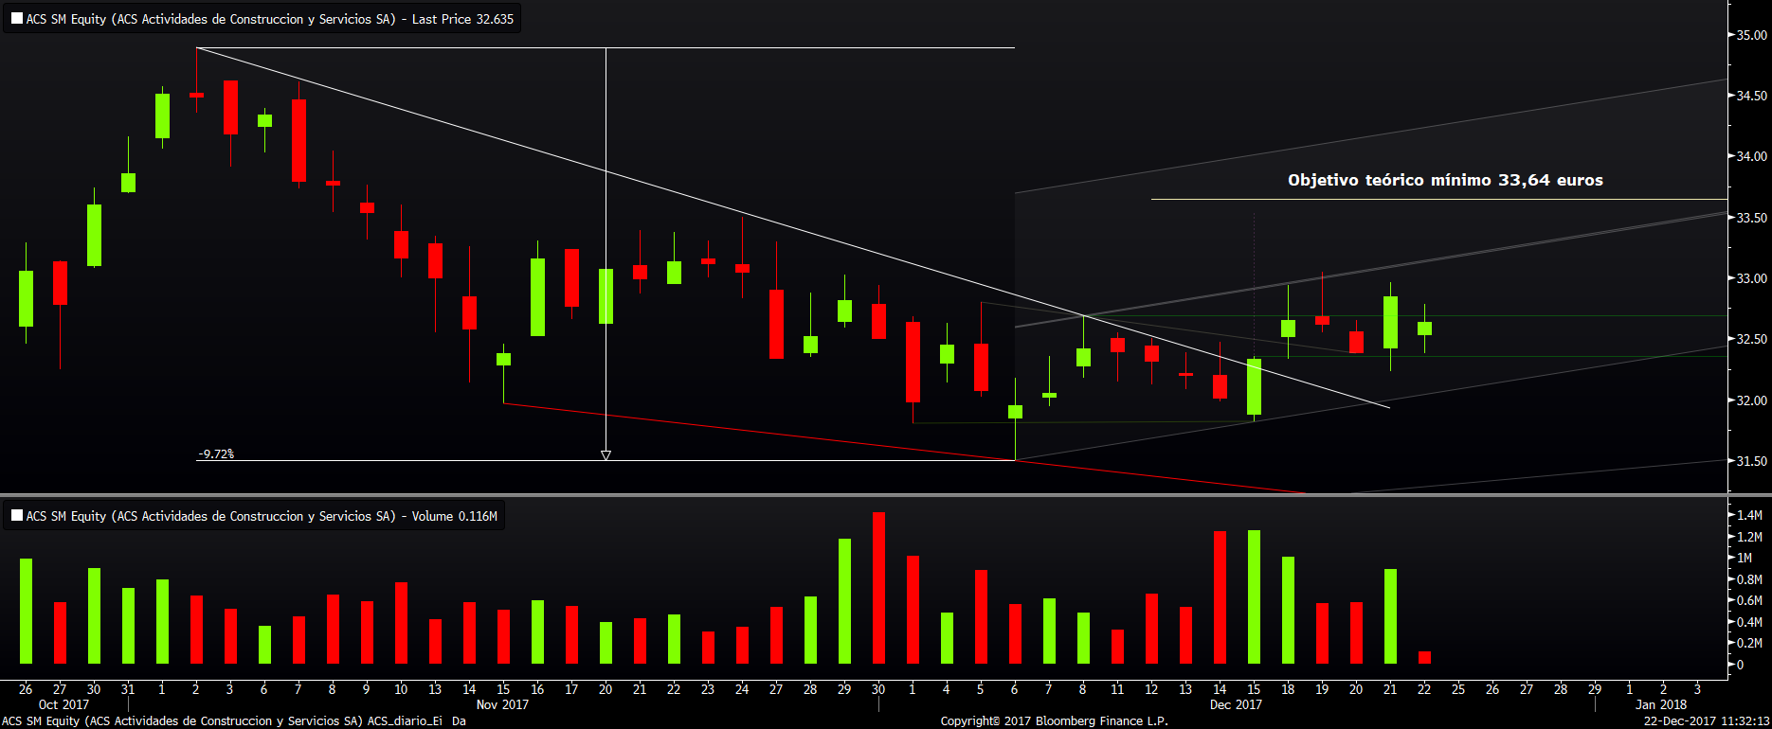This screenshot has height=729, width=1772.
Task: Click the green volume bar for December 15
Action: pyautogui.click(x=1254, y=597)
